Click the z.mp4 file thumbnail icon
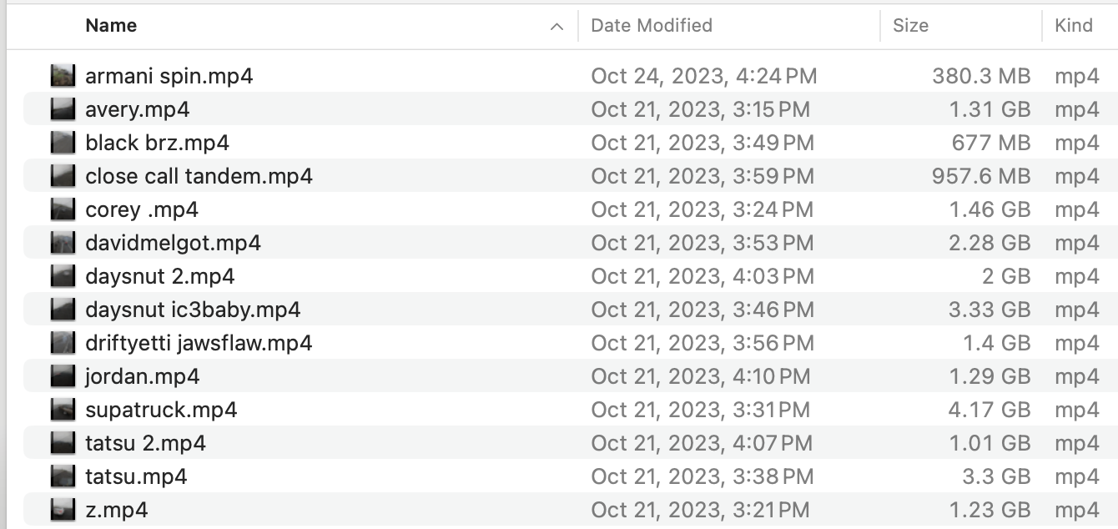Image resolution: width=1118 pixels, height=529 pixels. coord(63,510)
